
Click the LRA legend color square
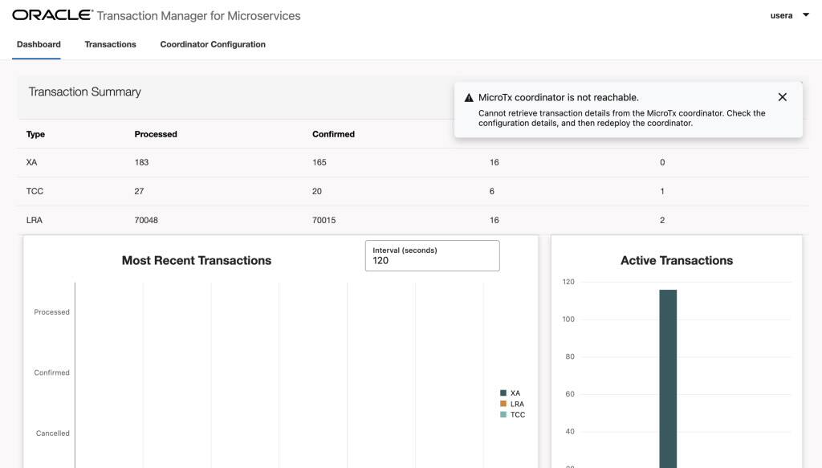(x=503, y=404)
